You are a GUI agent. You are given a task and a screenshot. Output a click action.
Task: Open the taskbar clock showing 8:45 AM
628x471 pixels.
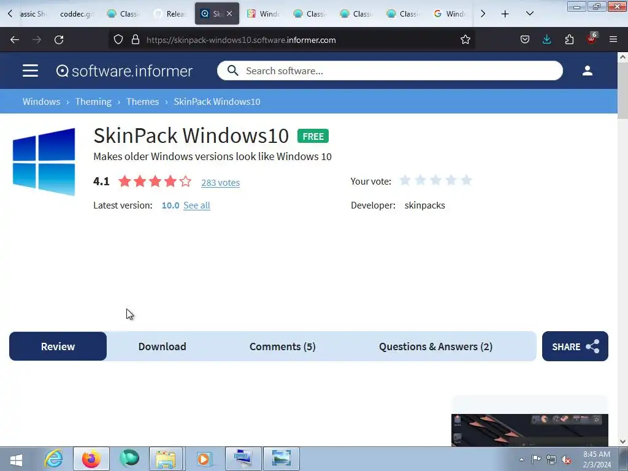pyautogui.click(x=597, y=459)
